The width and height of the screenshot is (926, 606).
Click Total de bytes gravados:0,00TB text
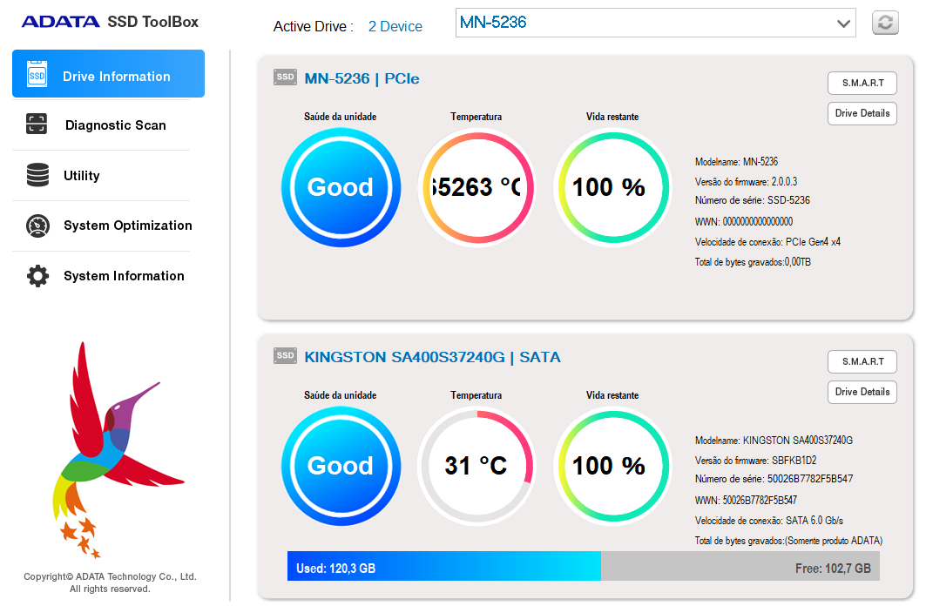(753, 262)
